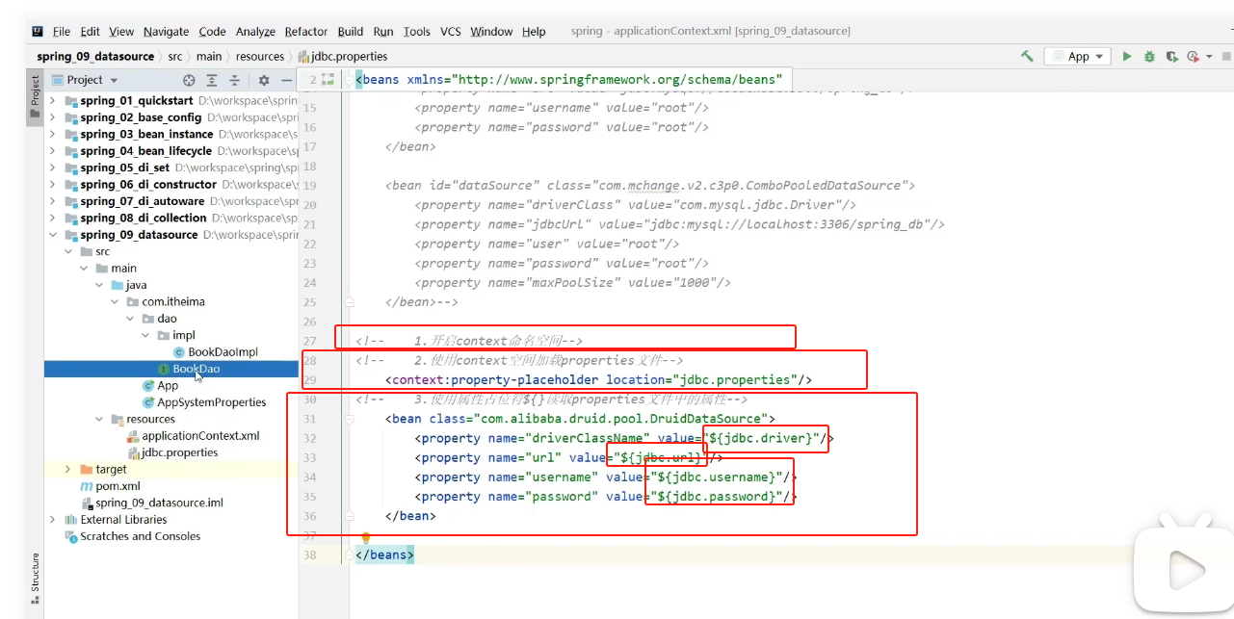1234x619 pixels.
Task: Expand spring_02_base_config module node
Action: click(52, 117)
